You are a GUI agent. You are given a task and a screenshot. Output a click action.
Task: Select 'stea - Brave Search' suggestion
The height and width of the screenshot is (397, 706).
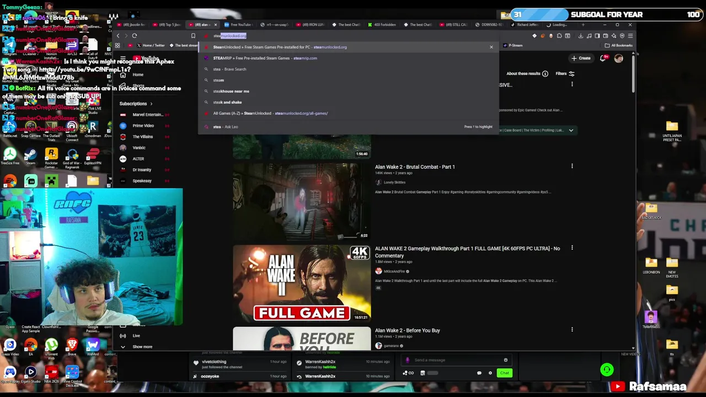coord(349,69)
